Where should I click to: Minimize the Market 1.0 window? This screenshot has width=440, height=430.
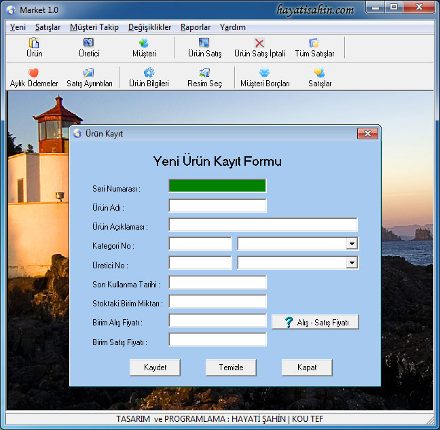375,7
